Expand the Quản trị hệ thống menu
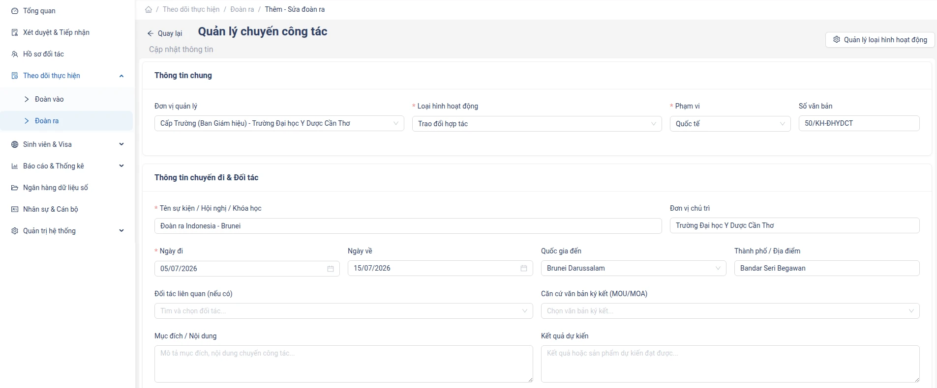The image size is (937, 388). pyautogui.click(x=121, y=231)
